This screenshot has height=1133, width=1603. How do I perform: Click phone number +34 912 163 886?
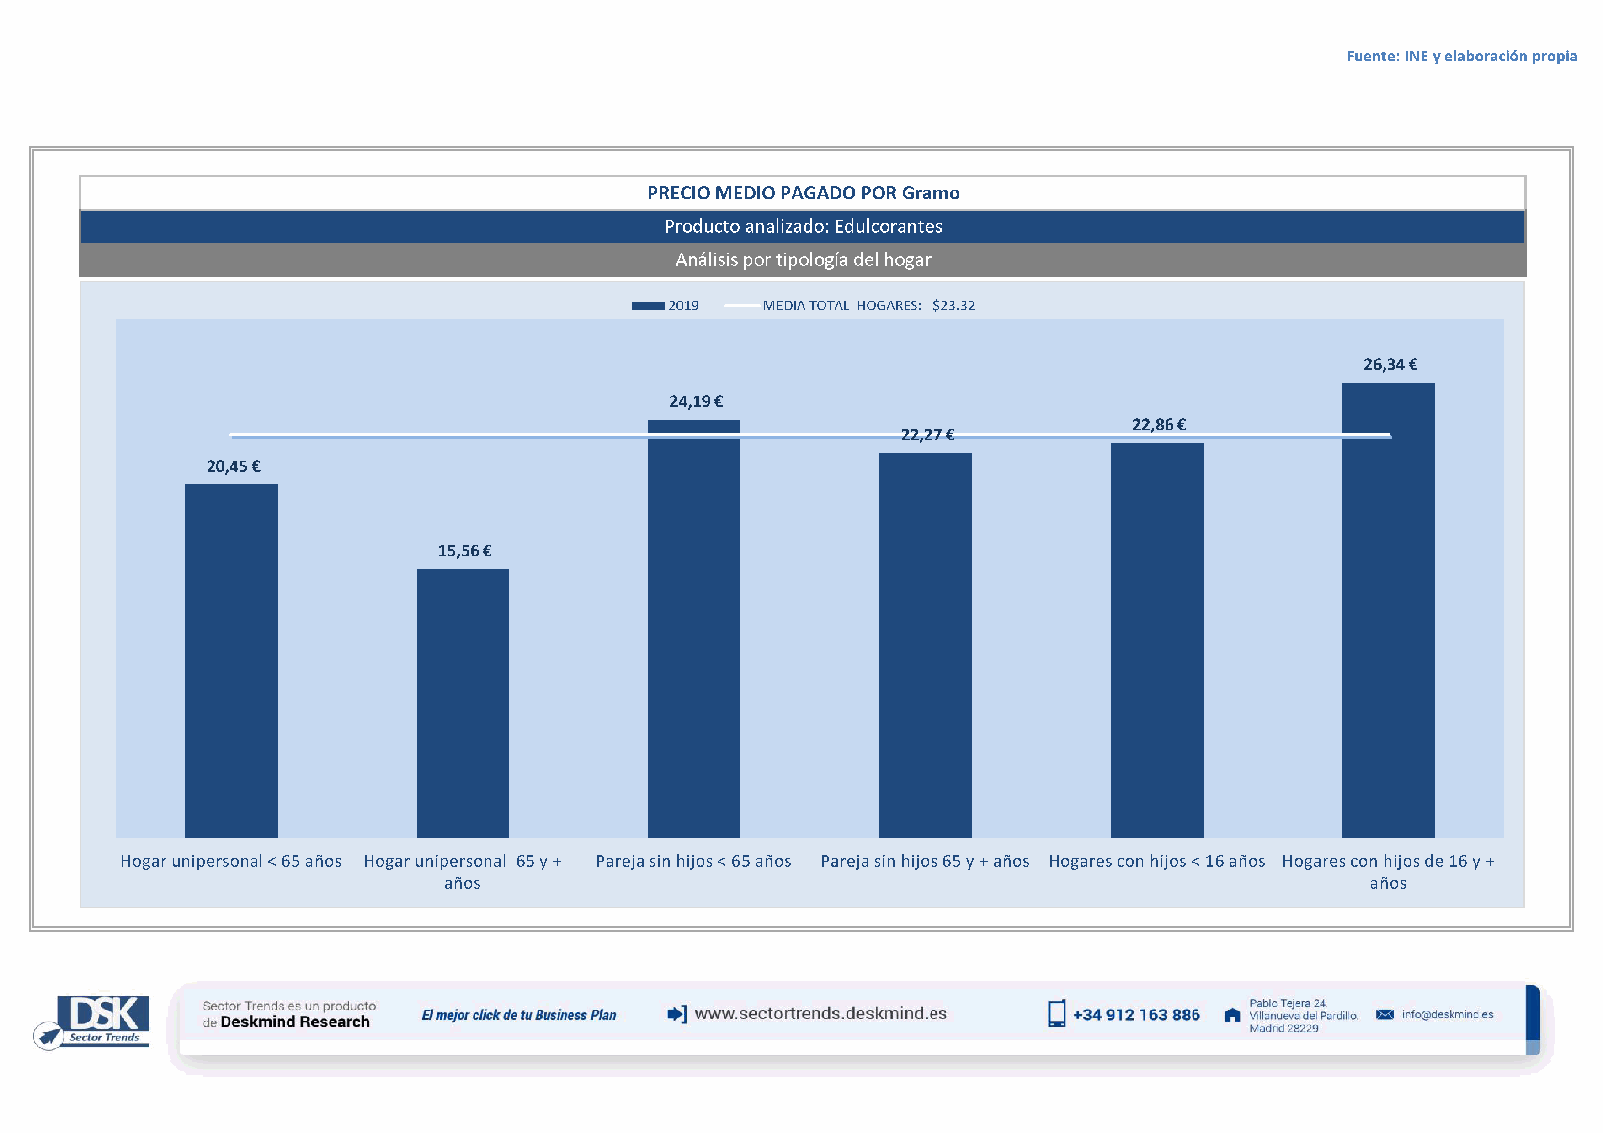(x=1136, y=1014)
